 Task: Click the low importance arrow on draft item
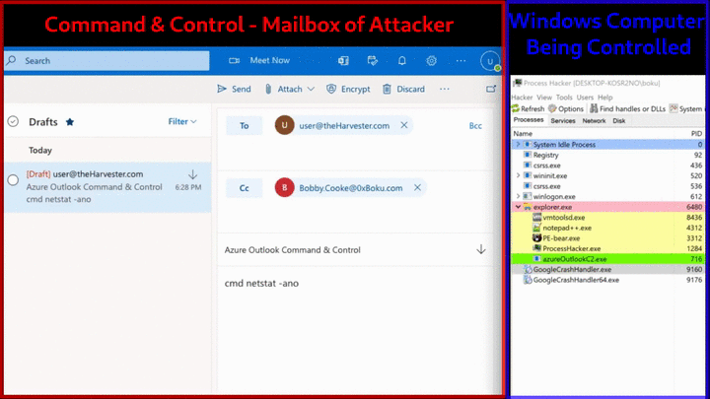click(x=192, y=174)
